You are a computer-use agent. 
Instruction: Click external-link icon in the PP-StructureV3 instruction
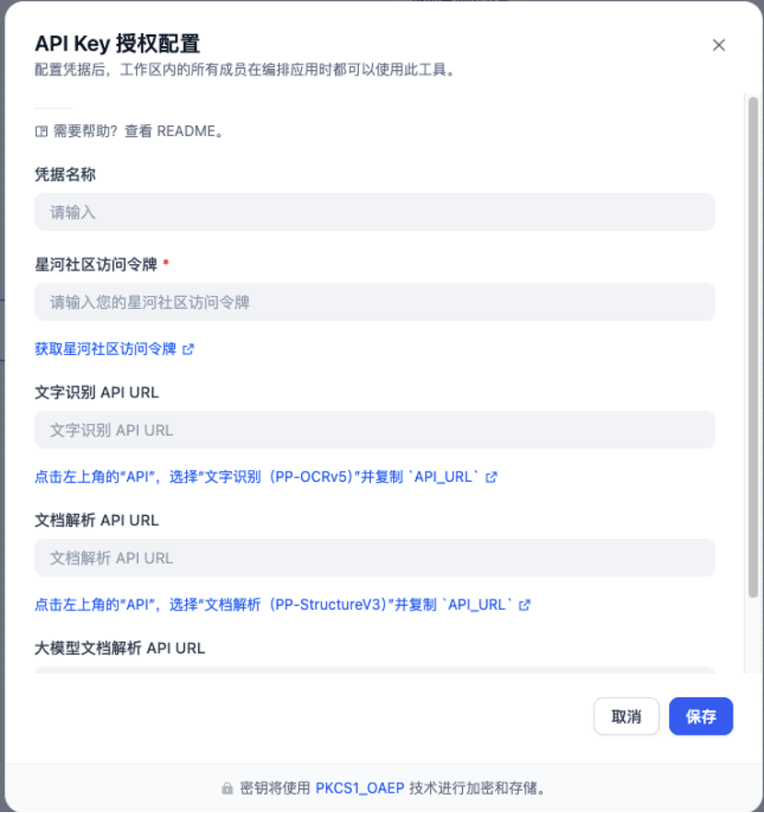point(524,604)
